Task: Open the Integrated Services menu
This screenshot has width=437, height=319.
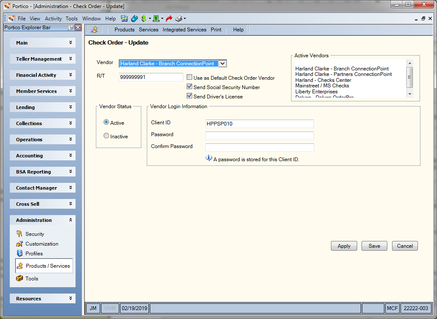Action: point(185,30)
